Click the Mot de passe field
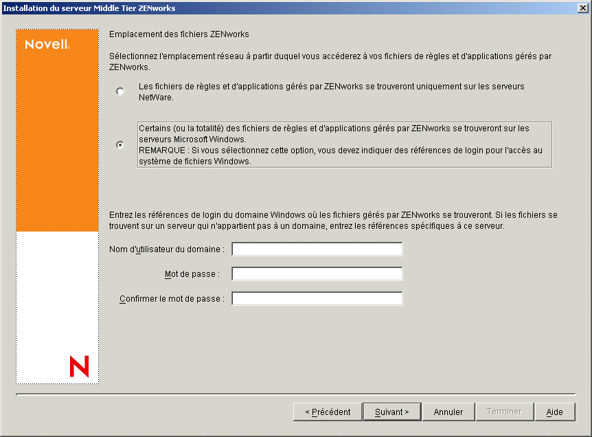592x437 pixels. tap(317, 273)
